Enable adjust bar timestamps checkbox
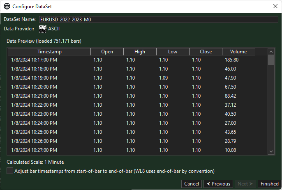 (10, 171)
